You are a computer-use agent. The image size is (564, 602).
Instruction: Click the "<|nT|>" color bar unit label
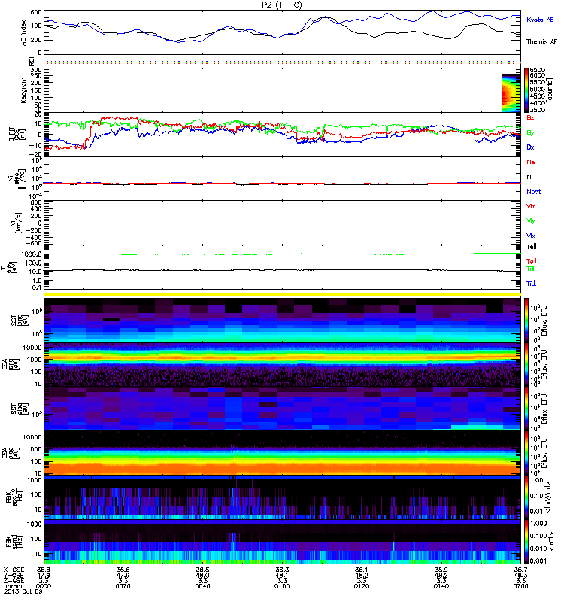pyautogui.click(x=551, y=541)
